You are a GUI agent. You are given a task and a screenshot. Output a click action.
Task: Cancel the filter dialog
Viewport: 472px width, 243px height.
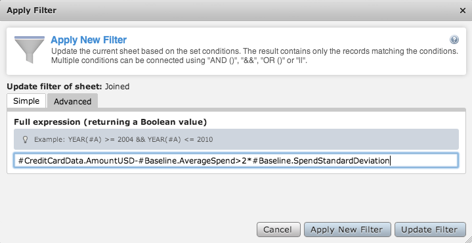(278, 229)
